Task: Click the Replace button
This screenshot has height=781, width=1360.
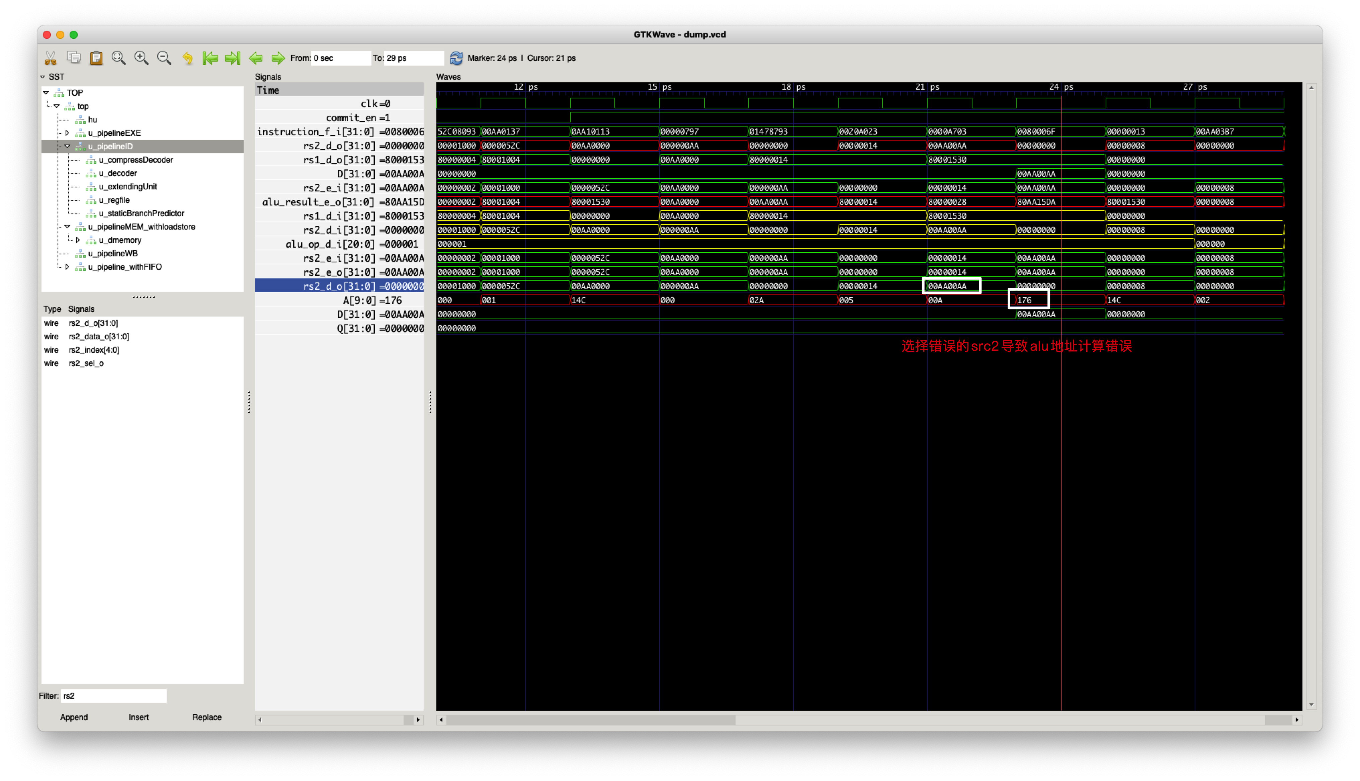Action: (x=206, y=717)
